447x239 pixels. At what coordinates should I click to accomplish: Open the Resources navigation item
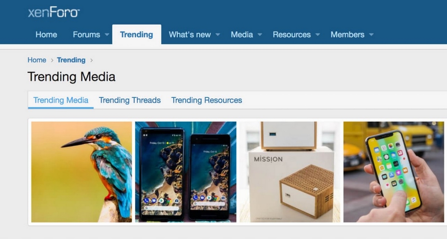click(x=292, y=34)
